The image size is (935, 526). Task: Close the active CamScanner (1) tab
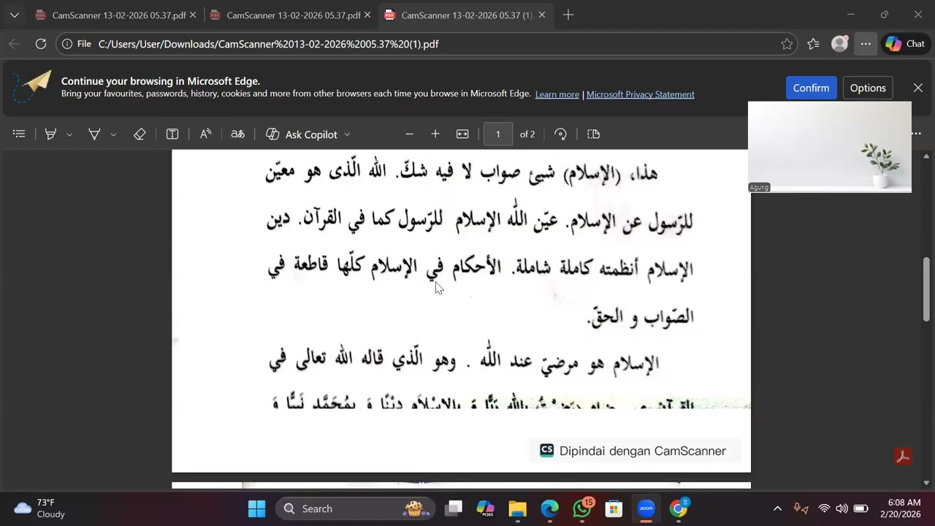[541, 15]
